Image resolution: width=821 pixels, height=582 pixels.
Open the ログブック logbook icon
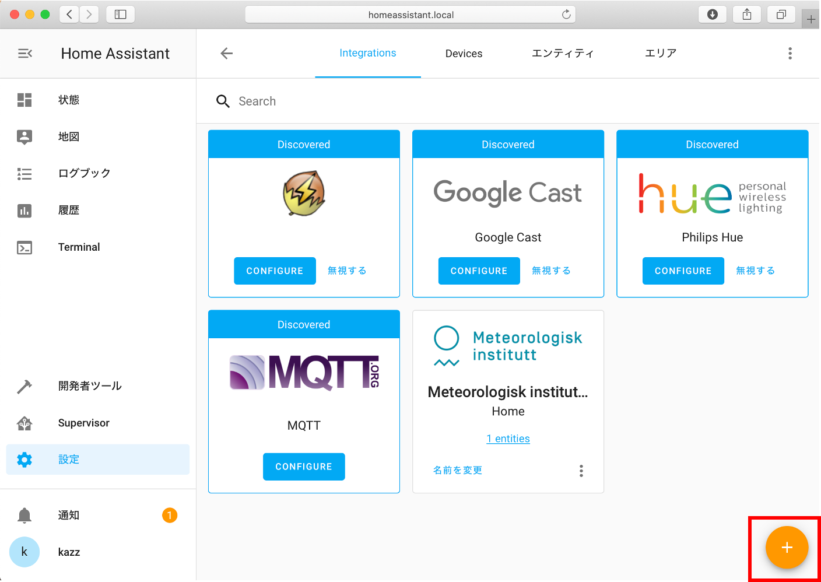coord(24,174)
